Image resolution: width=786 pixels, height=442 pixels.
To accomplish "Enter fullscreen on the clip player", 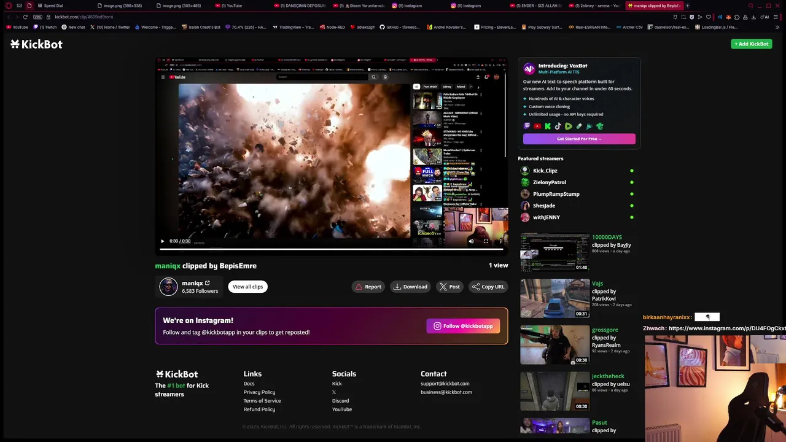I will (486, 241).
